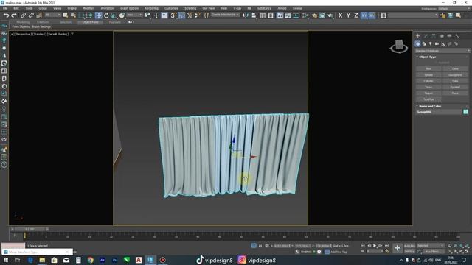
Task: Switch to the Object Paint ribbon tab
Action: [90, 22]
